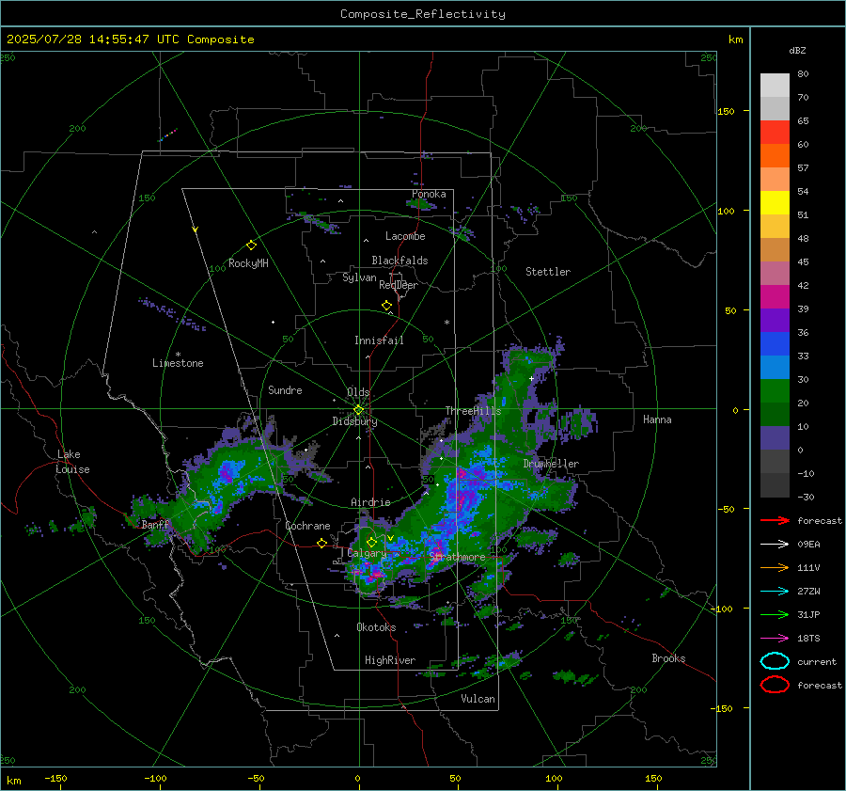Click the 57 value on dBZ scale
This screenshot has width=846, height=791.
tap(803, 168)
